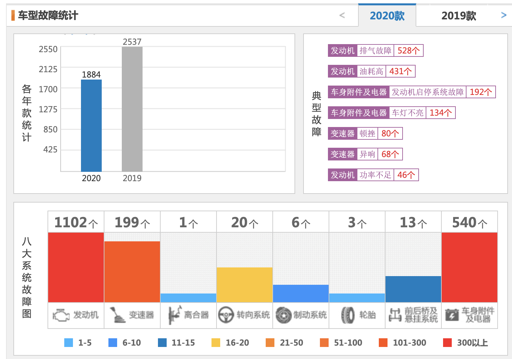Click the gearbox (变速器) shifter icon
This screenshot has width=512, height=359.
[x=117, y=315]
